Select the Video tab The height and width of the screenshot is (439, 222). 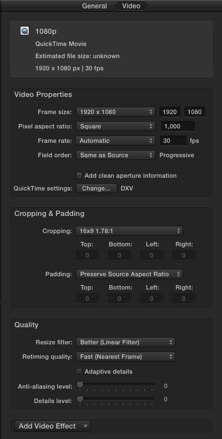point(131,6)
